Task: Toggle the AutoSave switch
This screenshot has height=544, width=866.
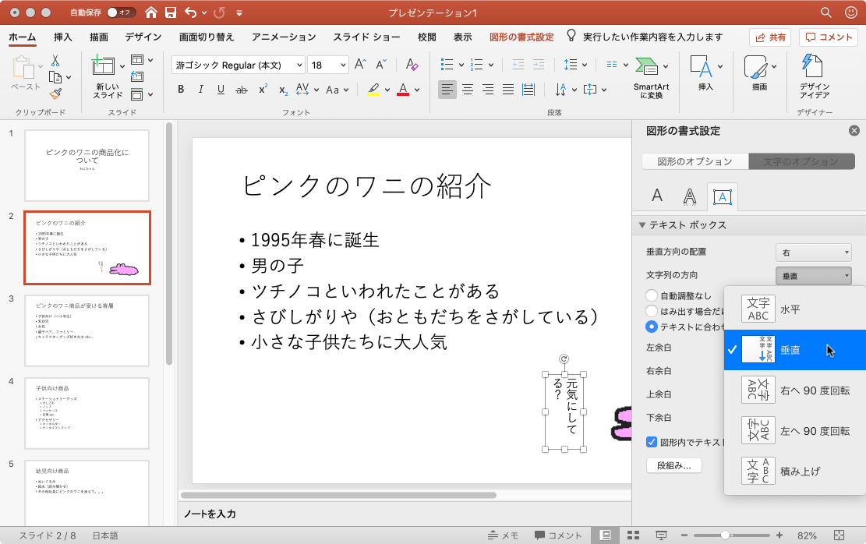Action: click(121, 12)
